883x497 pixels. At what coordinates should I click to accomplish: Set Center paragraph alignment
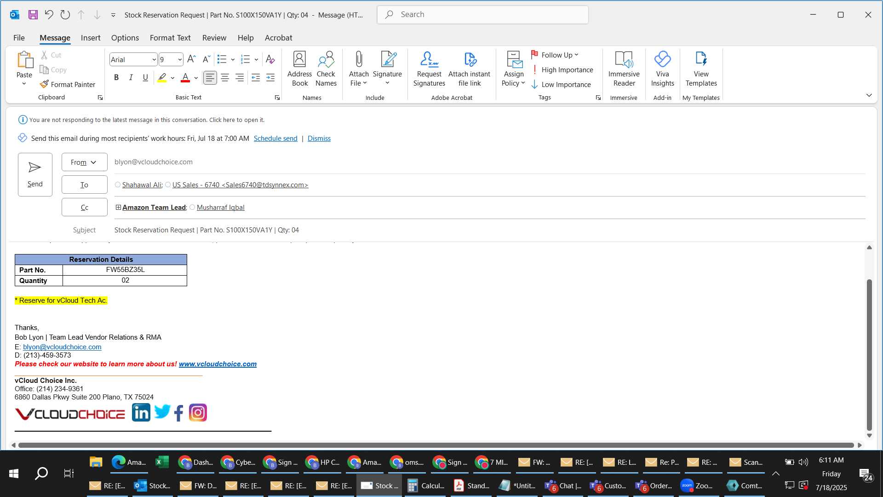225,78
